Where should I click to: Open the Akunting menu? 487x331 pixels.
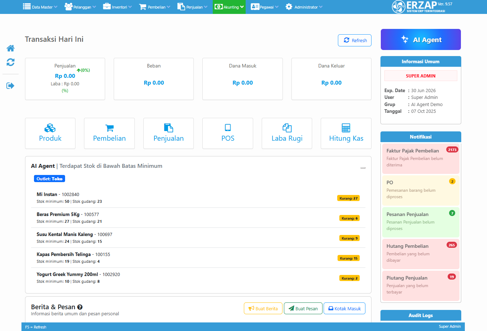click(x=229, y=7)
